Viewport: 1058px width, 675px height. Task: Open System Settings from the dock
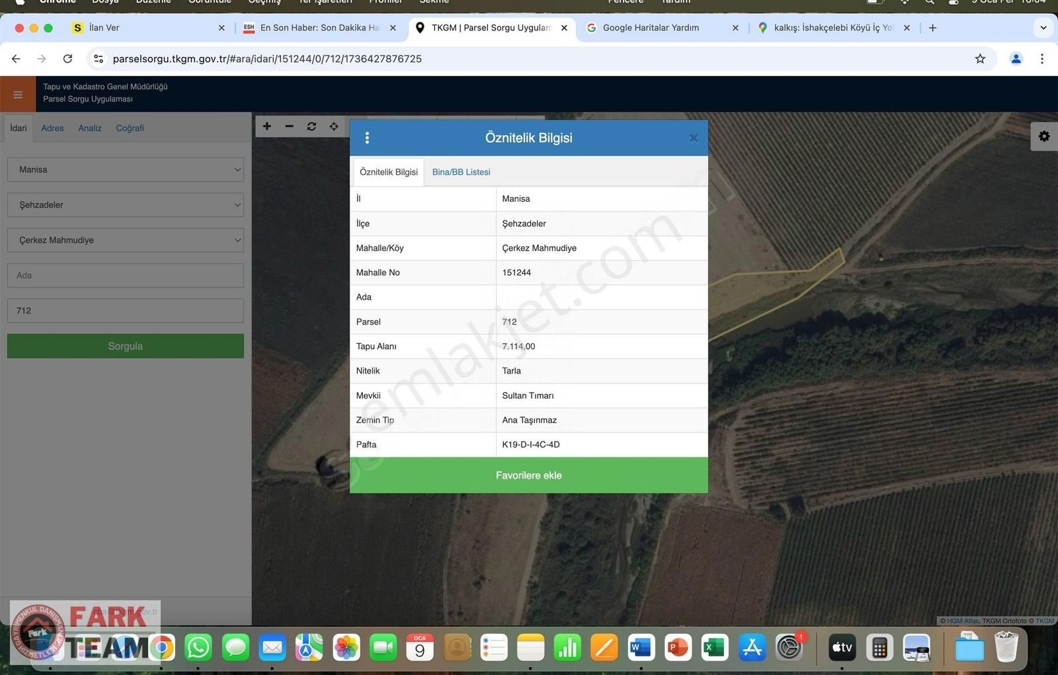click(x=789, y=647)
